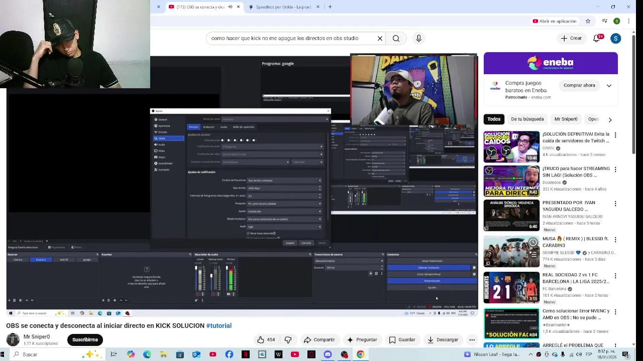Open Microsoft Store from taskbar
Image resolution: width=643 pixels, height=361 pixels.
(x=180, y=354)
